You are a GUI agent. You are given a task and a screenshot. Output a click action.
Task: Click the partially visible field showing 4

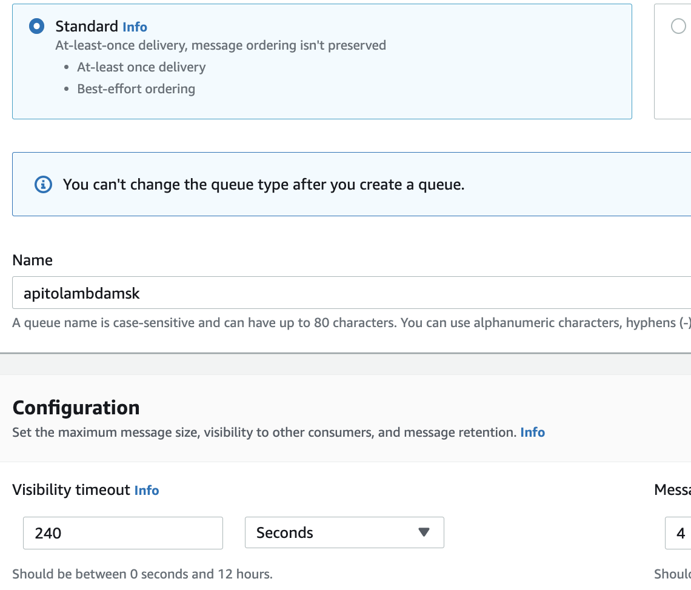coord(679,533)
